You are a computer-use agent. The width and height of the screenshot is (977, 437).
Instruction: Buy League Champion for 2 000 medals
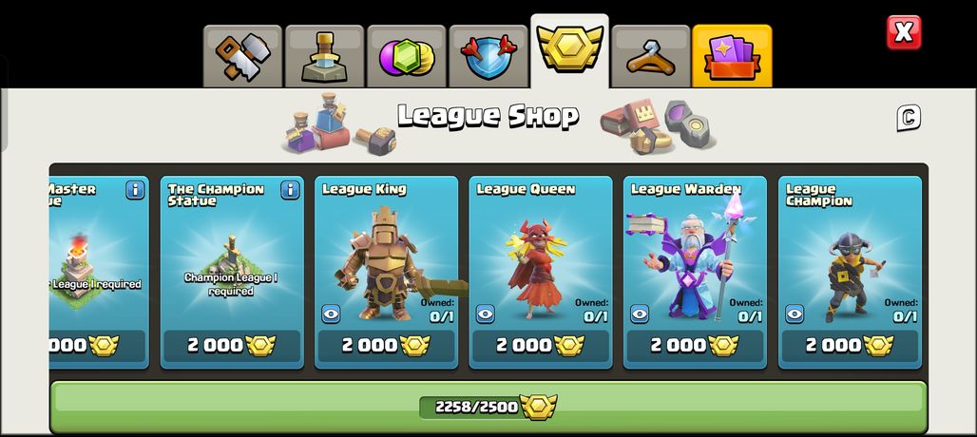[850, 346]
